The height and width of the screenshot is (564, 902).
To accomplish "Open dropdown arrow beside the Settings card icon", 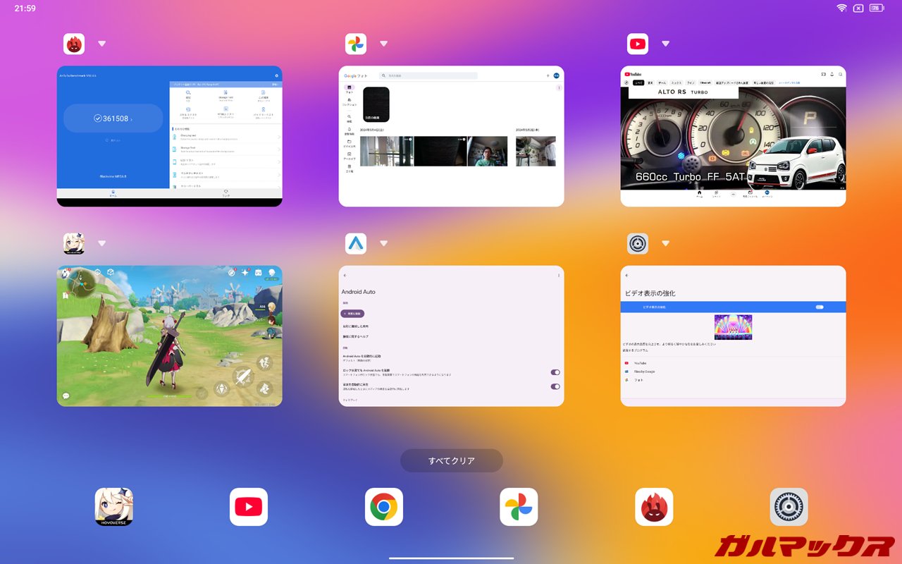I will (666, 243).
